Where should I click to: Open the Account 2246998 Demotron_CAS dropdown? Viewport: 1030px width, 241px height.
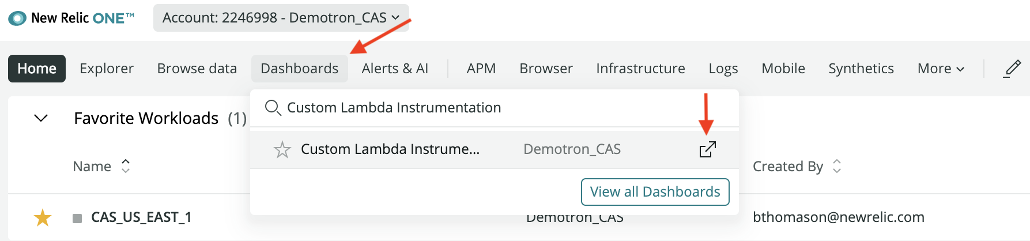click(281, 18)
